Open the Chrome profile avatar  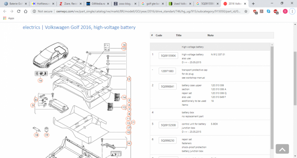pyautogui.click(x=285, y=11)
